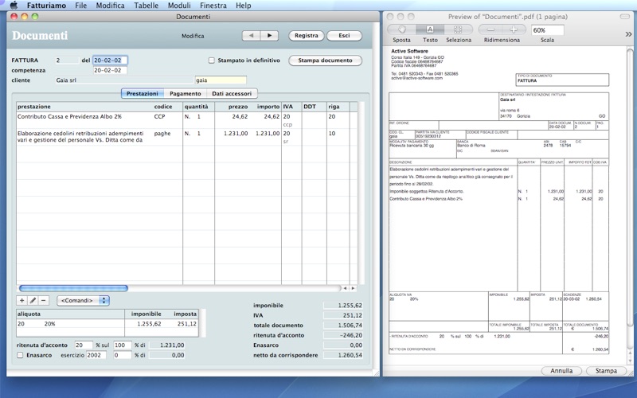Go to next document record arrow
This screenshot has width=637, height=398.
(x=270, y=36)
